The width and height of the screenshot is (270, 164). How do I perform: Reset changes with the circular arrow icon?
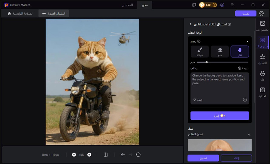[x=138, y=155]
